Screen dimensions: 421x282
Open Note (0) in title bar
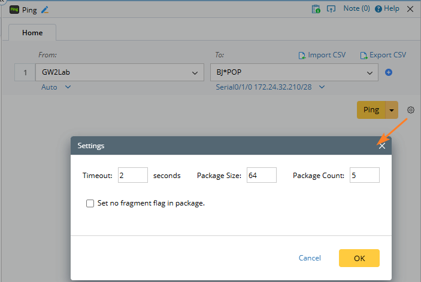click(x=356, y=9)
